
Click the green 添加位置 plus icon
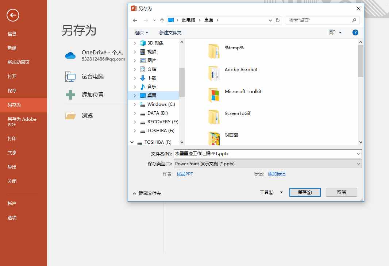[x=70, y=95]
